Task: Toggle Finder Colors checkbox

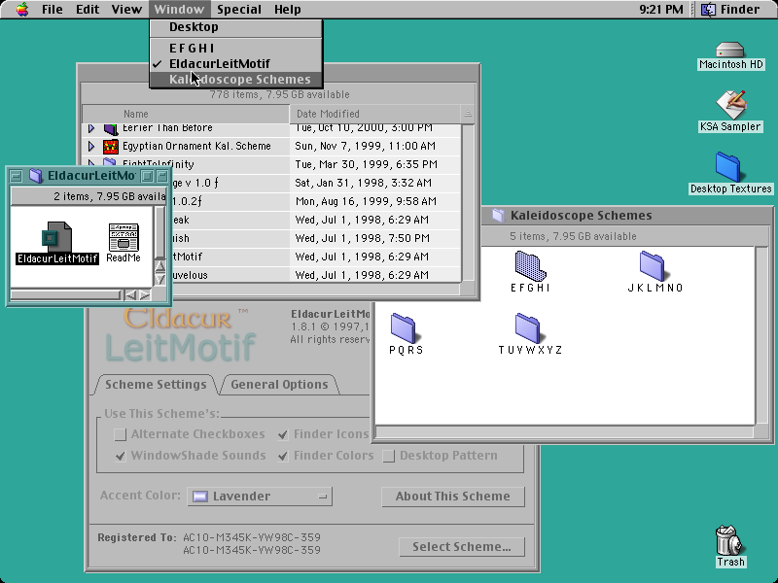Action: [x=283, y=456]
